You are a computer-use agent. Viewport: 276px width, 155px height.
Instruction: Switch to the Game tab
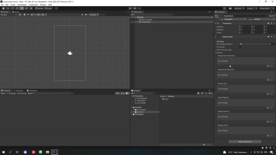coord(16,12)
